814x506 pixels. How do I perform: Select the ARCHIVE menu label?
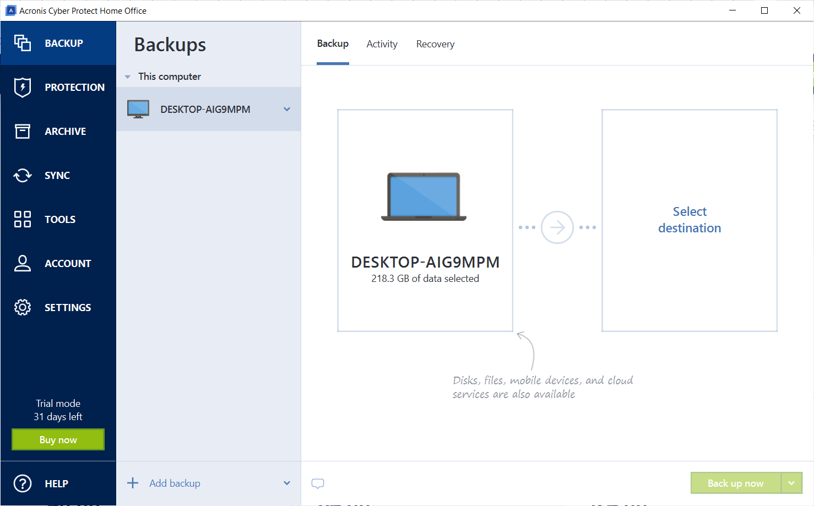[66, 131]
